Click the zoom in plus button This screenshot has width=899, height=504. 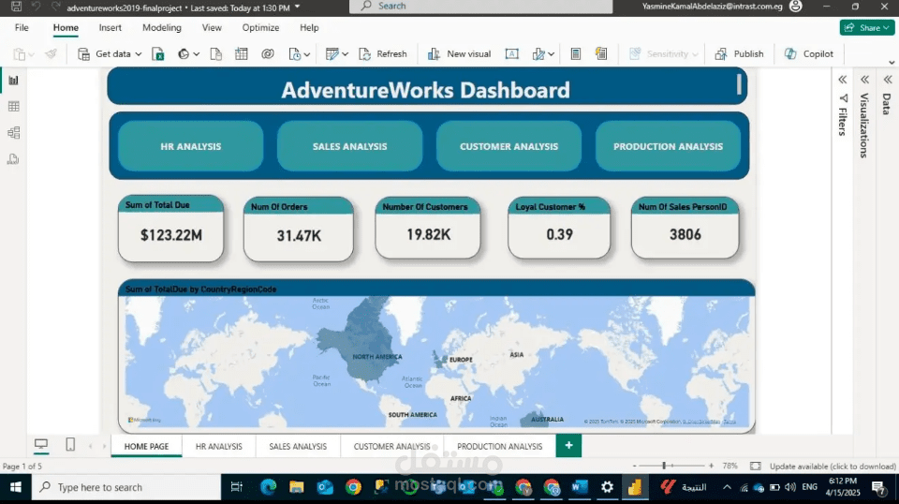(711, 467)
